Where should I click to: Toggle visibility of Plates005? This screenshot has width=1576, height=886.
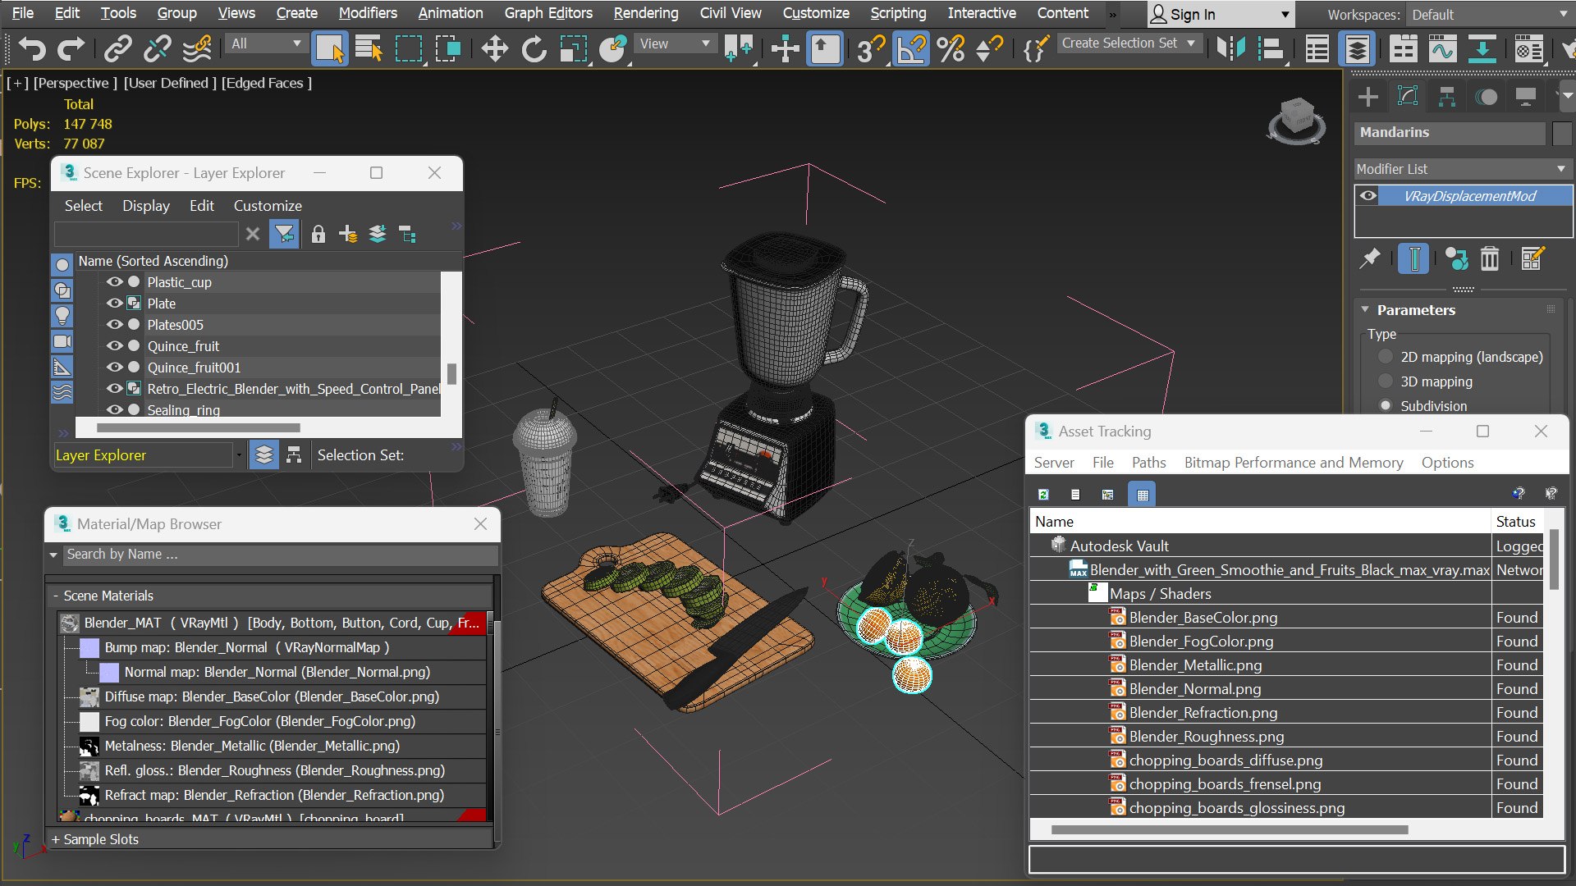click(x=114, y=325)
